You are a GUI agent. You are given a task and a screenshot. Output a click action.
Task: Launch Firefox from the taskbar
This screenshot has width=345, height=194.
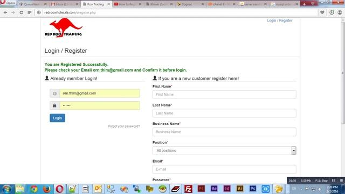pyautogui.click(x=46, y=189)
